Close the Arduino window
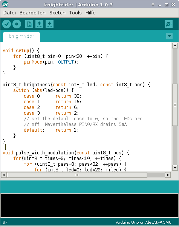The height and width of the screenshot is (227, 179). coord(173,5)
